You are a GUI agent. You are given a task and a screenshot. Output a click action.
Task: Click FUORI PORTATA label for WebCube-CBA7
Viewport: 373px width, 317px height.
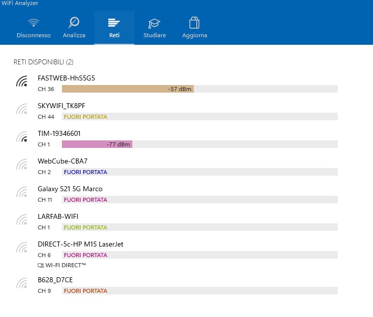point(86,172)
